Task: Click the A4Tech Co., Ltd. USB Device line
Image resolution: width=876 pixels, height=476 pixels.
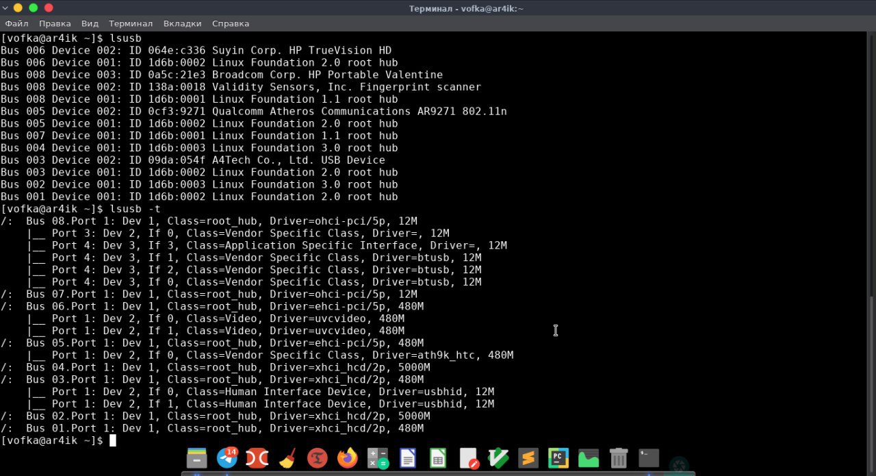Action: click(193, 160)
